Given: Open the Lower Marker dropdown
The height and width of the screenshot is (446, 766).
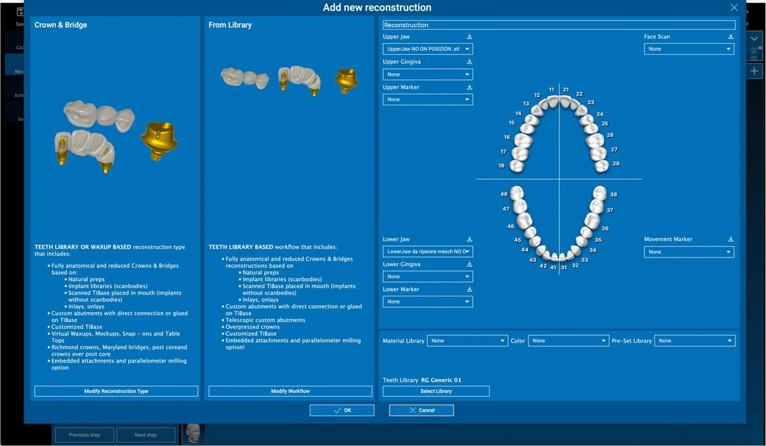Looking at the screenshot, I should pos(428,301).
